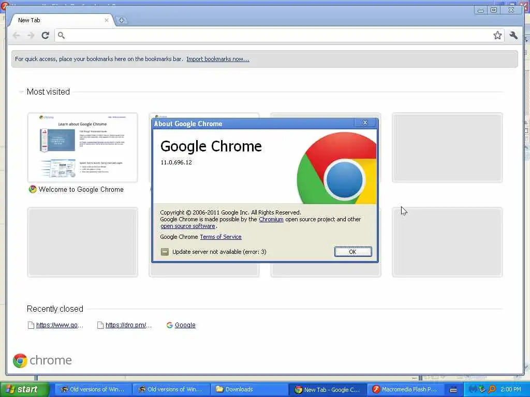Open the wrench settings menu

pyautogui.click(x=513, y=35)
